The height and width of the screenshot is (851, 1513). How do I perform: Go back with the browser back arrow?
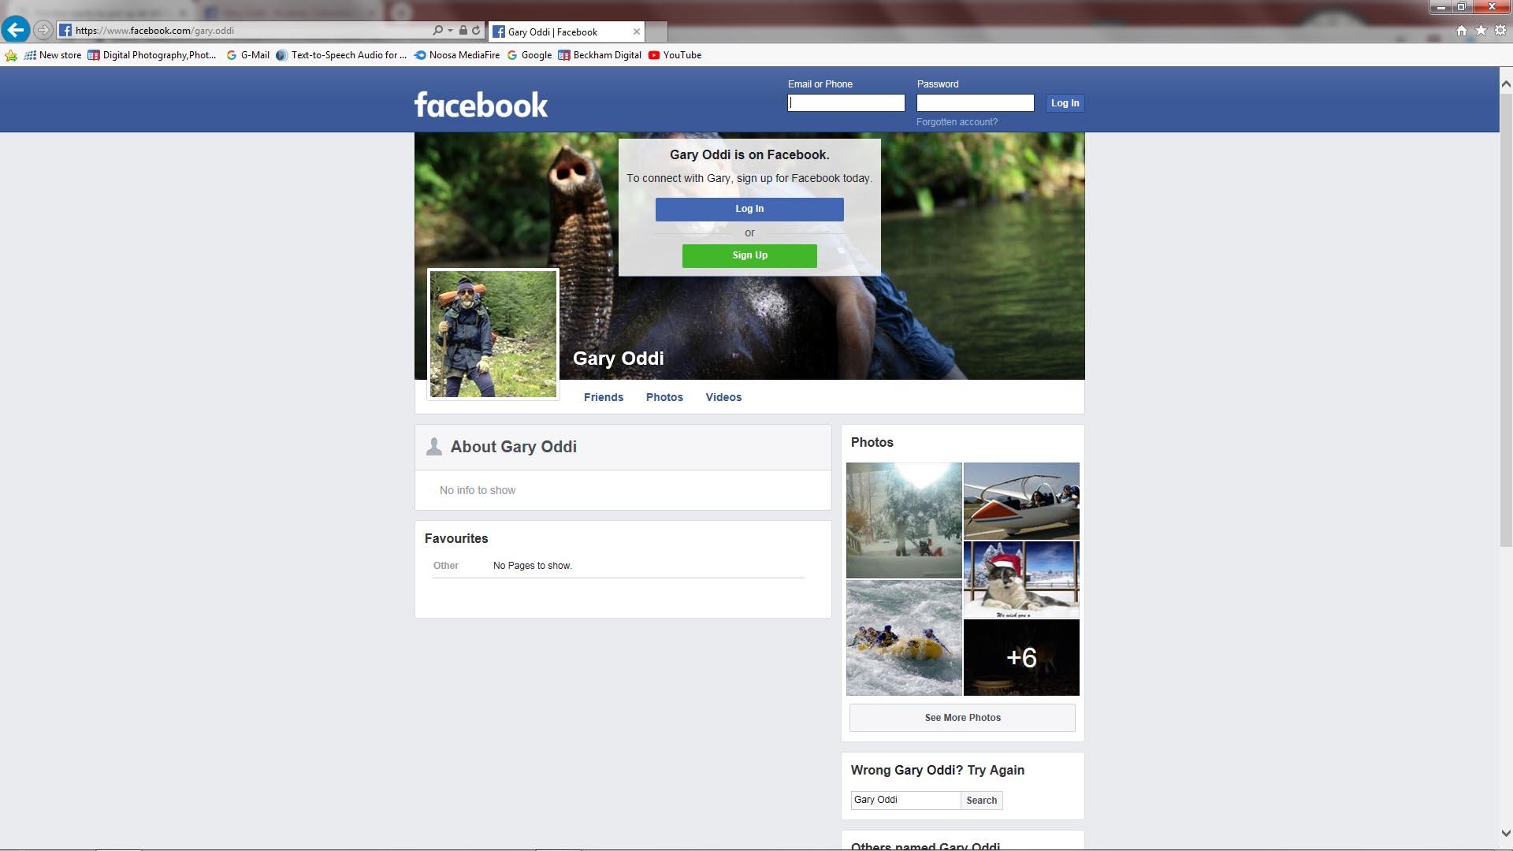(x=16, y=30)
